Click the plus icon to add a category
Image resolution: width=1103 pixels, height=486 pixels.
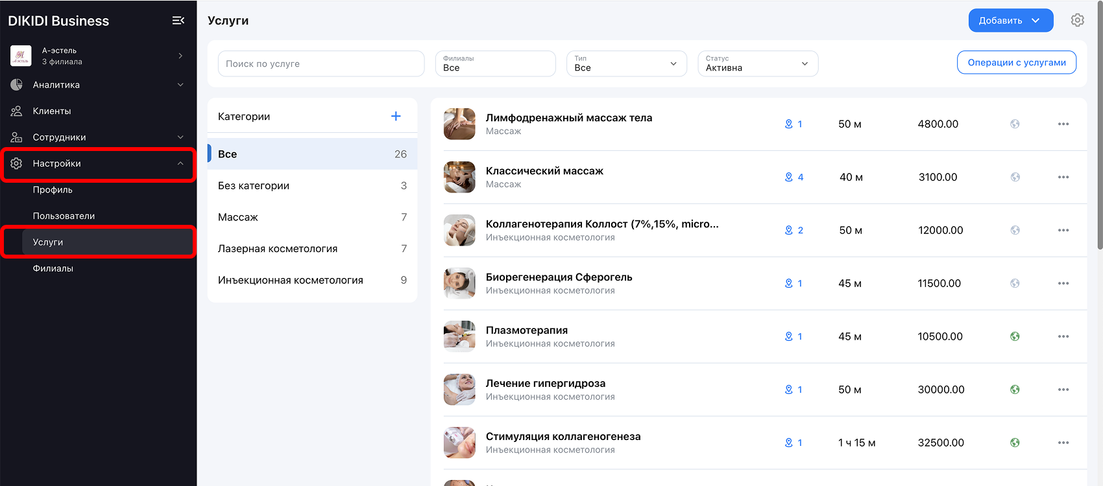click(x=396, y=116)
